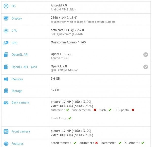This screenshot has height=147, width=152.
Task: Click the touch focus green checkmark
Action: click(70, 118)
